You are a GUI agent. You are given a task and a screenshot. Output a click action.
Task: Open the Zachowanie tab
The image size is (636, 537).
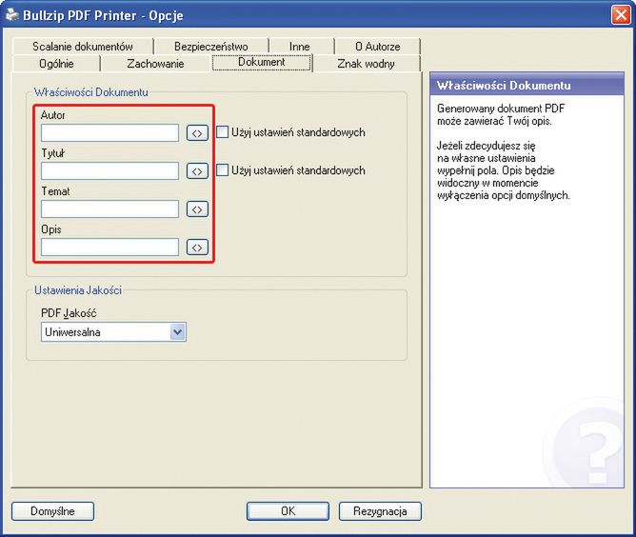pyautogui.click(x=155, y=64)
